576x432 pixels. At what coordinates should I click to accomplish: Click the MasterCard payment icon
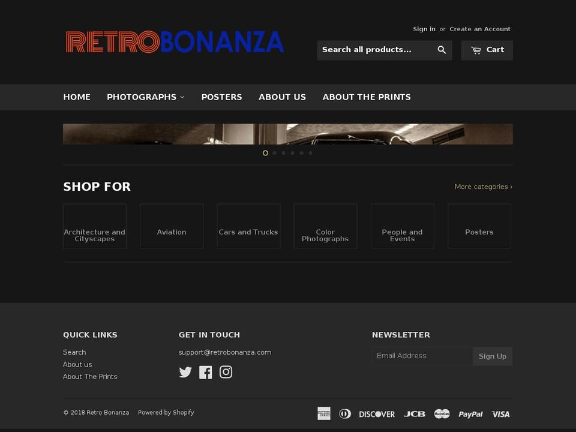[x=442, y=413]
